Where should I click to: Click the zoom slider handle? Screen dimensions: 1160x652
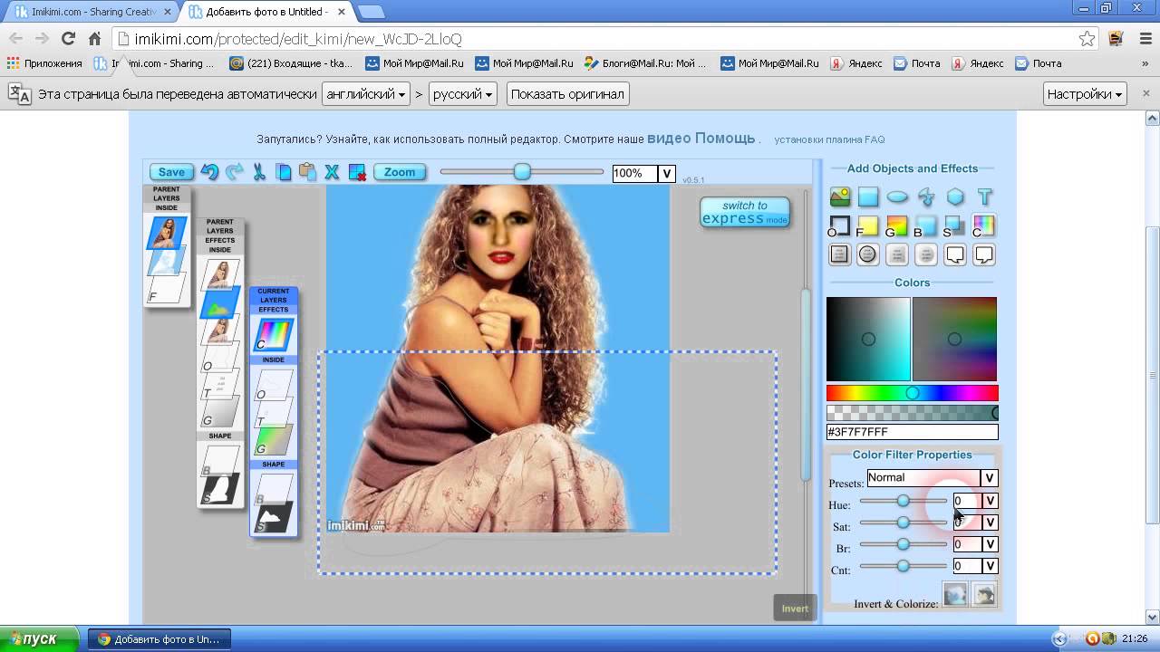pos(522,171)
